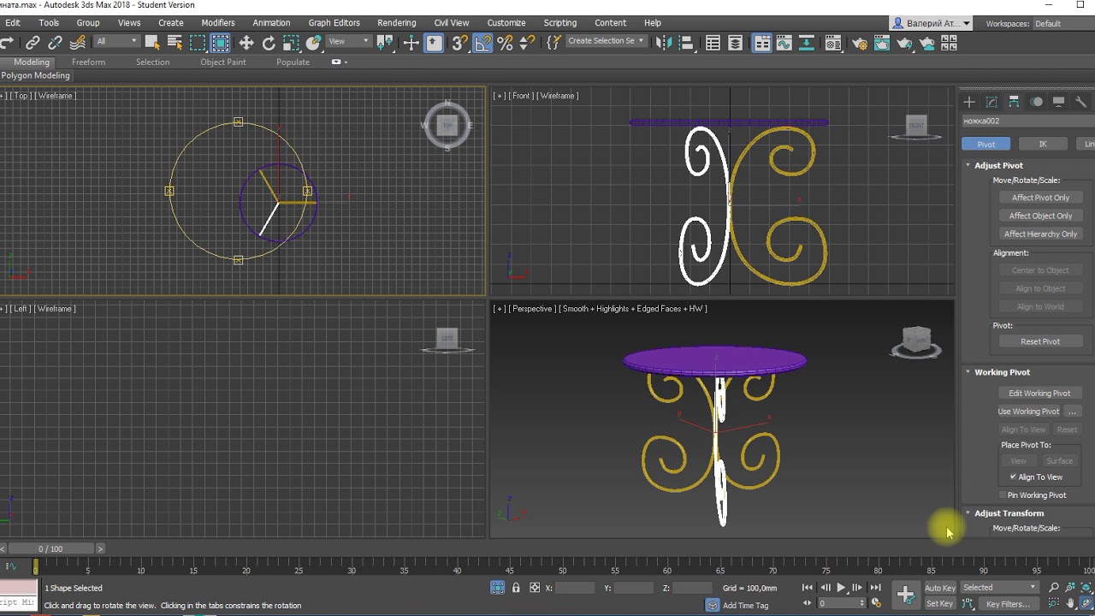Viewport: 1095px width, 616px height.
Task: Open the Selected key filter dropdown
Action: pyautogui.click(x=999, y=588)
